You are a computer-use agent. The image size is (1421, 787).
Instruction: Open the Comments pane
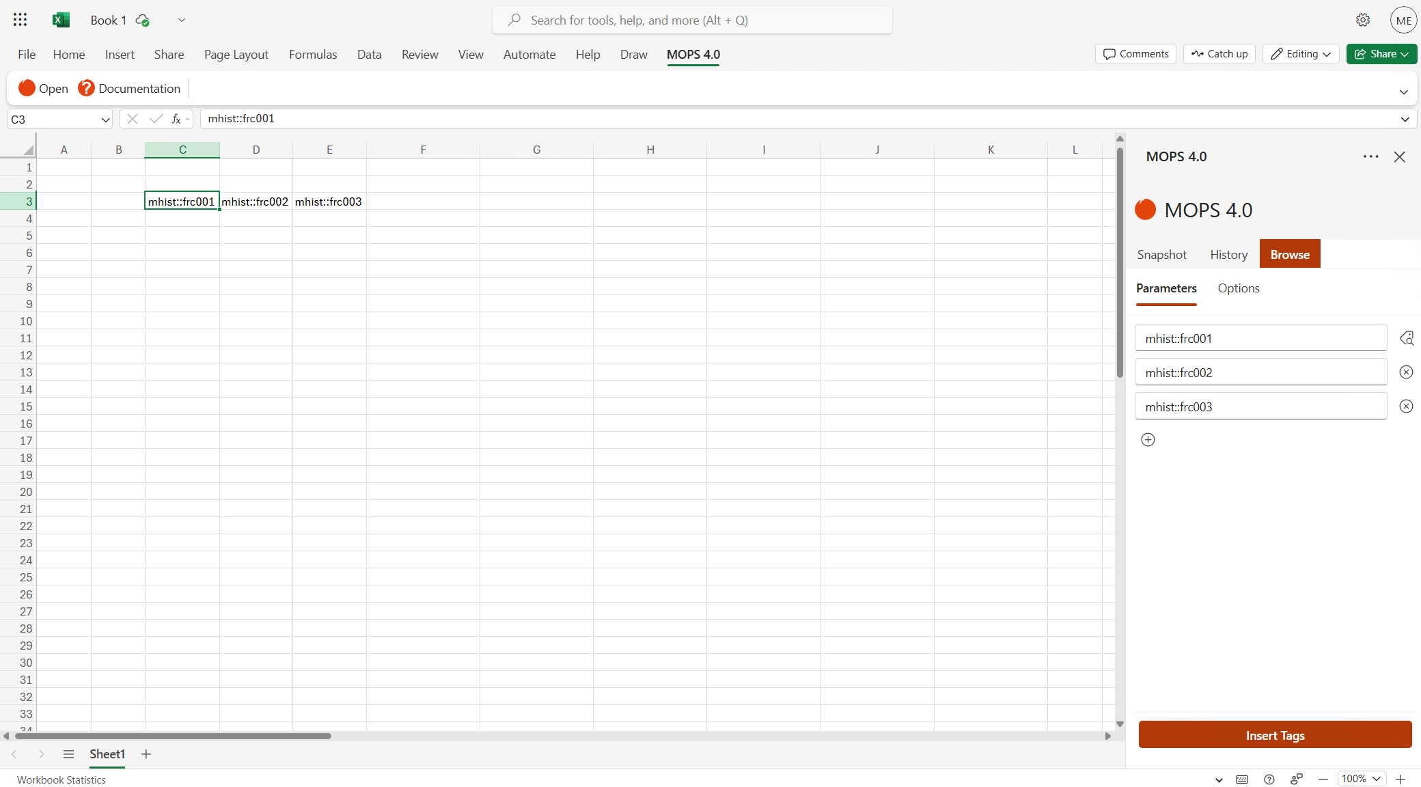click(1134, 53)
